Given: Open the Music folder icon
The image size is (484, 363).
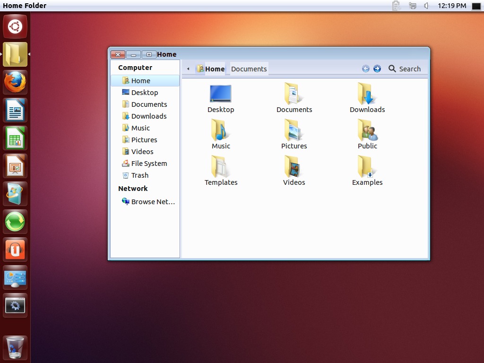Looking at the screenshot, I should pos(221,130).
